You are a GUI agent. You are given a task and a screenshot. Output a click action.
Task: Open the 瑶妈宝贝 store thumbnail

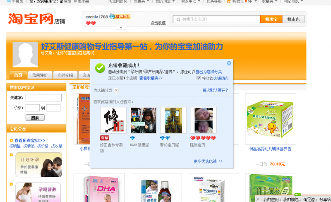click(x=203, y=120)
